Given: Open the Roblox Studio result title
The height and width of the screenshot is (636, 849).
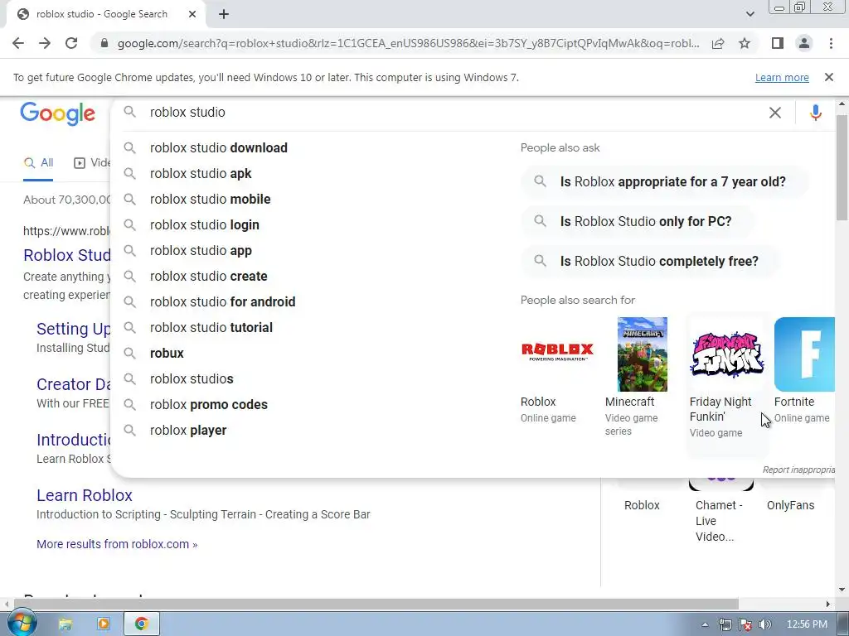Looking at the screenshot, I should pos(67,255).
